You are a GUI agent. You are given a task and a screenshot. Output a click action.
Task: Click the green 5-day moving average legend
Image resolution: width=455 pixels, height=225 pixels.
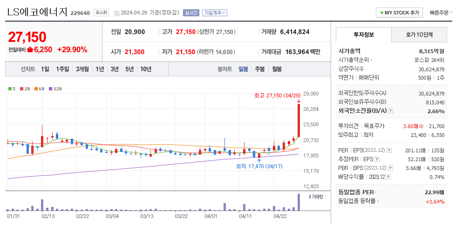point(11,89)
